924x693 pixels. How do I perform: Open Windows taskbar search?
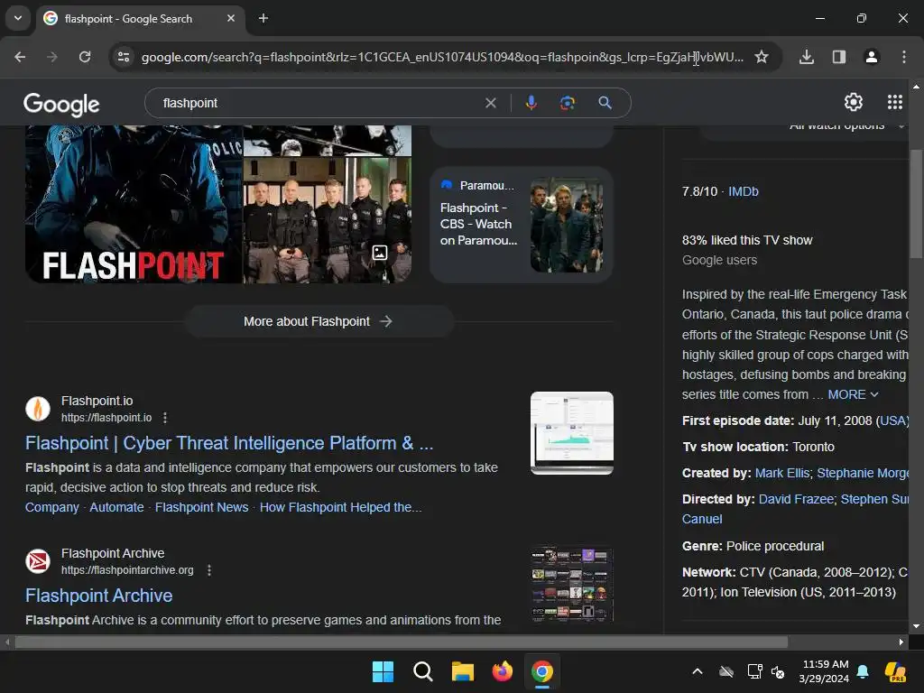click(422, 671)
